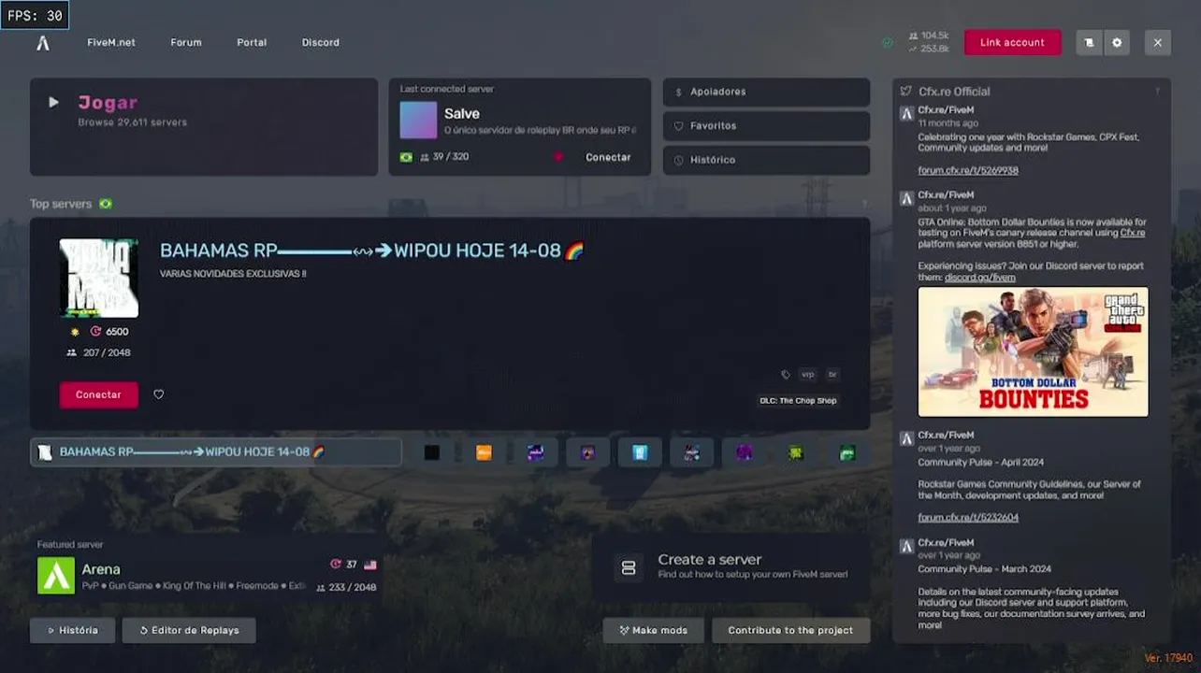Click the tag icon next to vrp
Image resolution: width=1201 pixels, height=673 pixels.
click(786, 374)
